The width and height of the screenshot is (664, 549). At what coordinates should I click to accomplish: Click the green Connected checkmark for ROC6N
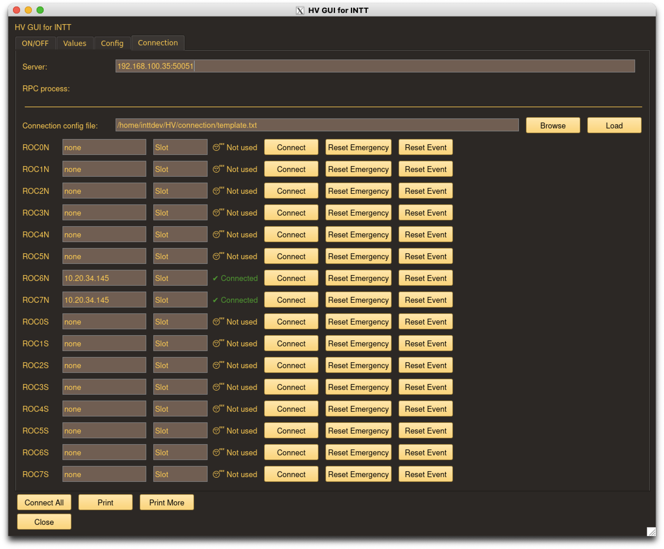click(x=215, y=278)
